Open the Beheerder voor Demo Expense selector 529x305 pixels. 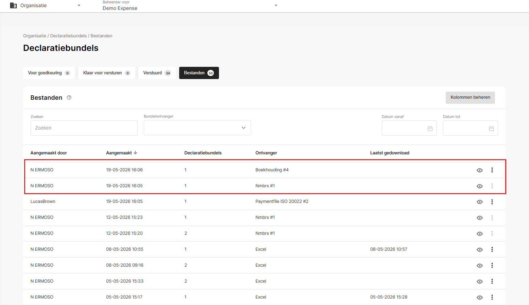coord(190,6)
